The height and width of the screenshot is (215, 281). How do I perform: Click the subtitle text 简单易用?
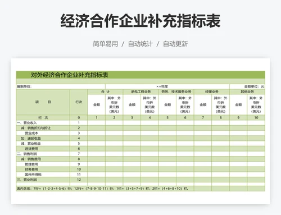(x=106, y=44)
